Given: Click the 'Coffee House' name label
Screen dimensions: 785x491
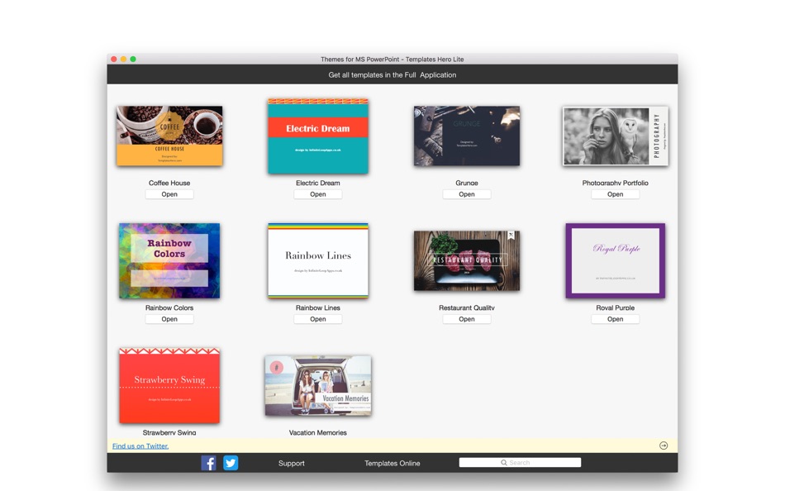Looking at the screenshot, I should pos(169,183).
